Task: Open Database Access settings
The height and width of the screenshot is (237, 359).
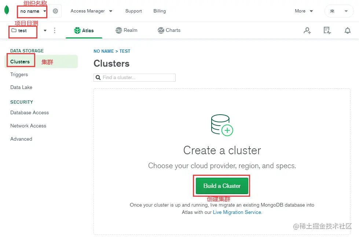Action: click(x=30, y=112)
